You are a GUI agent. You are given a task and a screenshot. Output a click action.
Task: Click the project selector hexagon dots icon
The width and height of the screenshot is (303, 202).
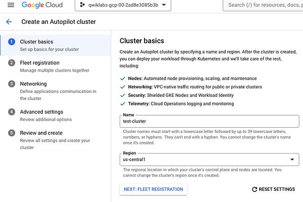pos(82,5)
